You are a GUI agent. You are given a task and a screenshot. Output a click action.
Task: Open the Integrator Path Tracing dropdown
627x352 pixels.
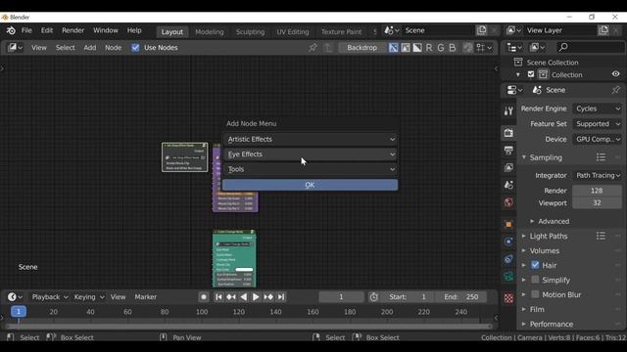pyautogui.click(x=598, y=175)
